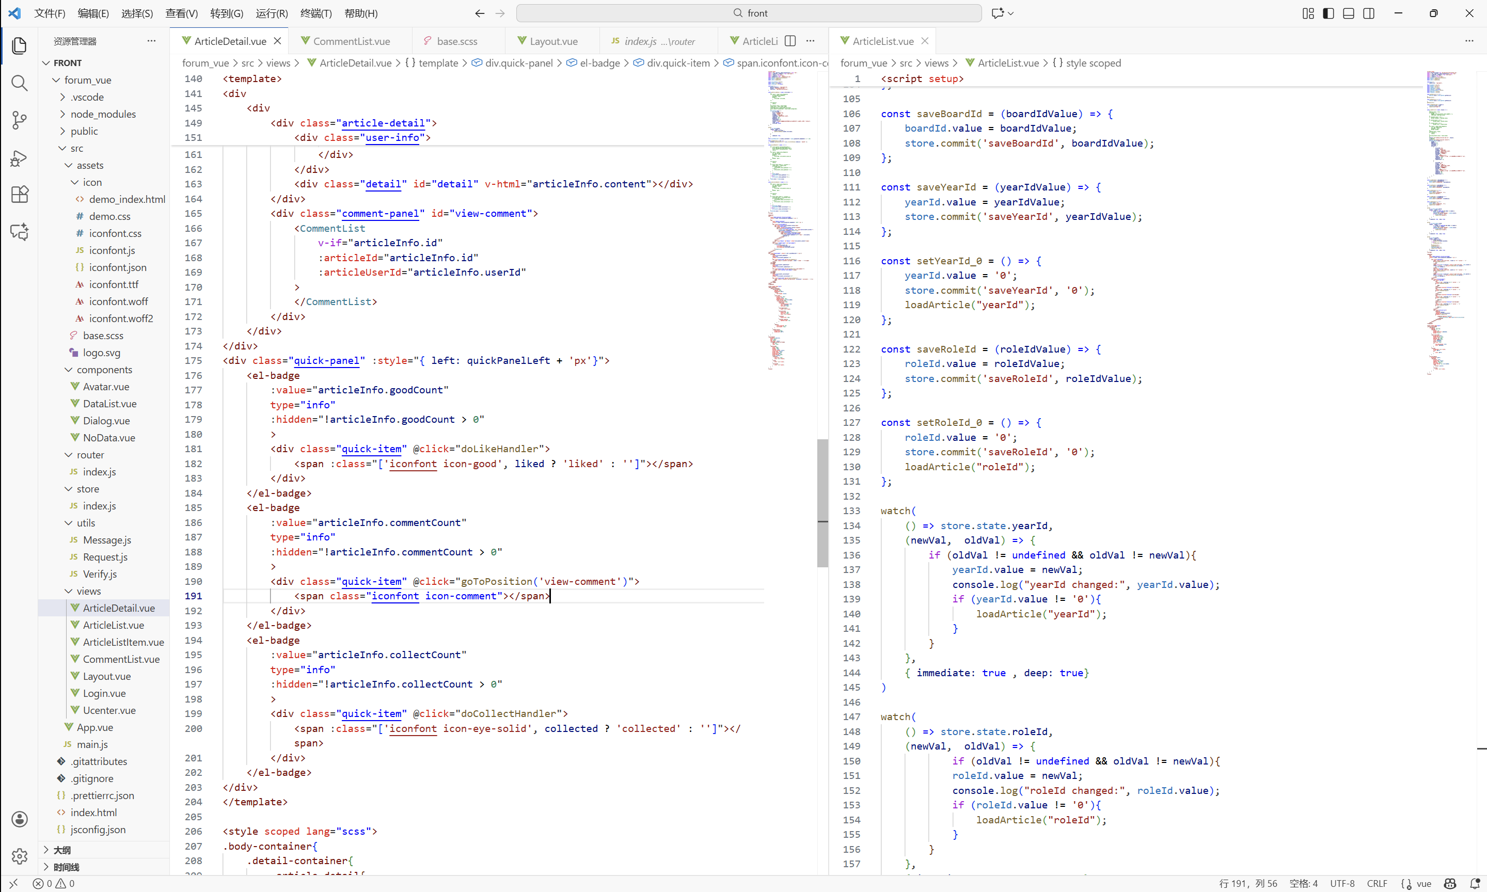
Task: Open the Run and Debug view
Action: pos(19,158)
